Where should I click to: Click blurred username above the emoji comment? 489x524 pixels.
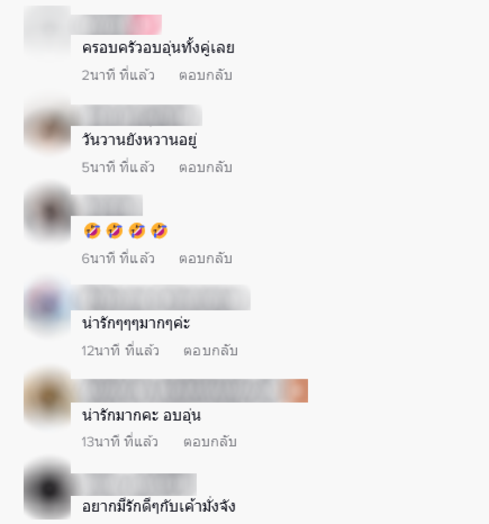(107, 205)
